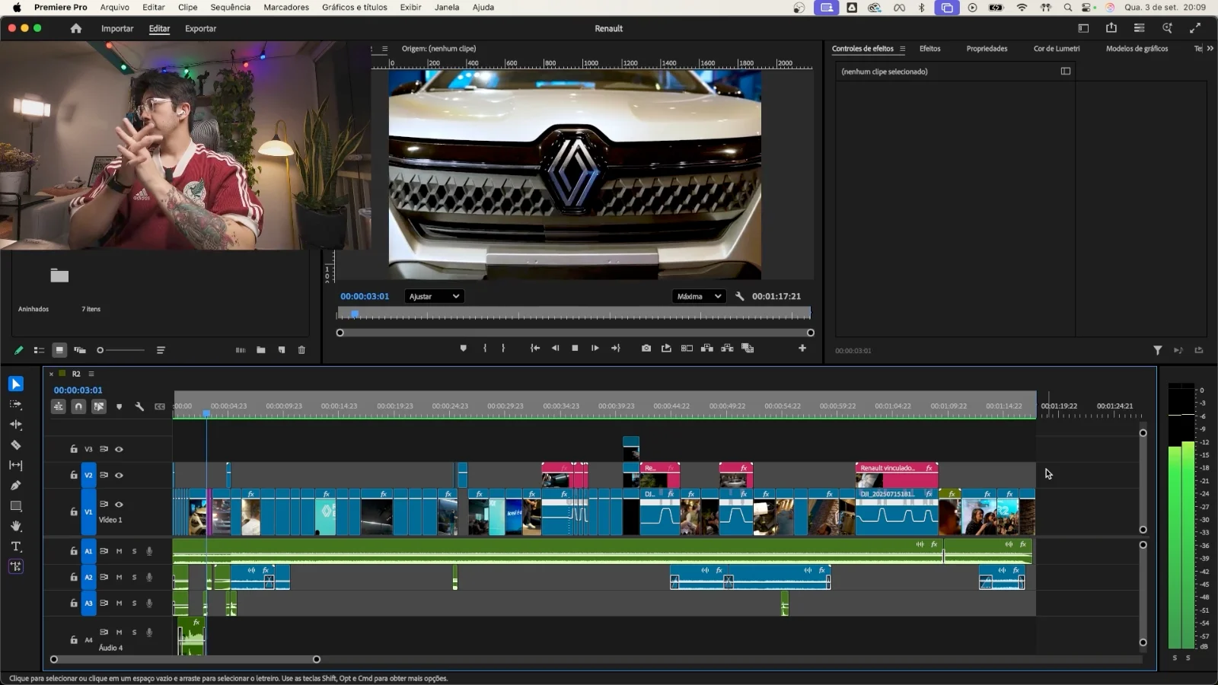Viewport: 1218px width, 685px height.
Task: Stop playback in Program monitor
Action: pos(575,348)
